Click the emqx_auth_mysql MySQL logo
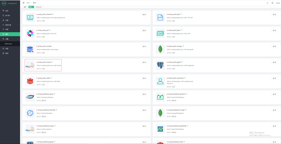 (x=30, y=65)
